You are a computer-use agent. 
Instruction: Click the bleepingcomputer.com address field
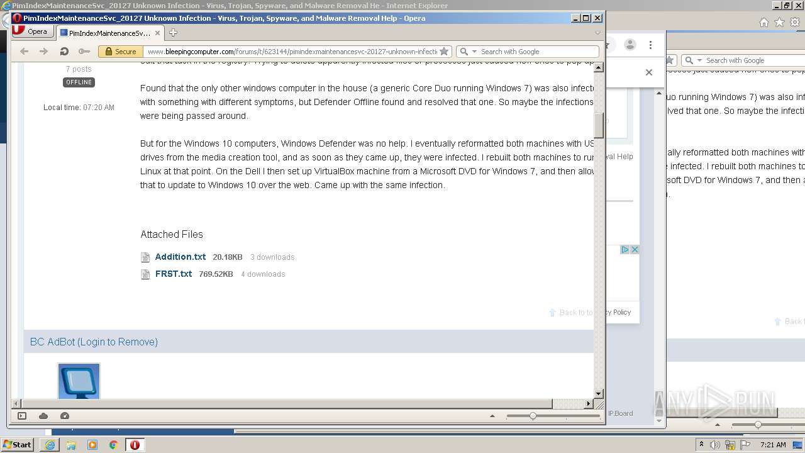[292, 52]
